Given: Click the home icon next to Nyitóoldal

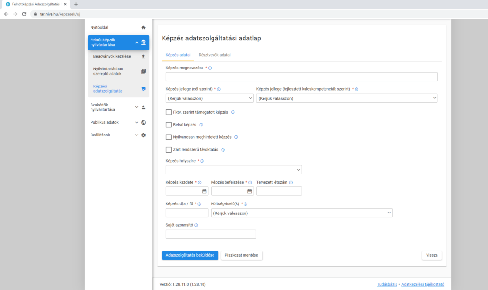Looking at the screenshot, I should coord(143,28).
